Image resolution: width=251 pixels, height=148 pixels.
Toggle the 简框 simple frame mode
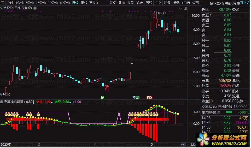point(167,3)
